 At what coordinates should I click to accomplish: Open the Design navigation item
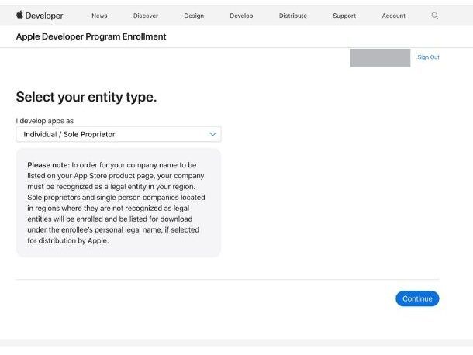coord(194,16)
